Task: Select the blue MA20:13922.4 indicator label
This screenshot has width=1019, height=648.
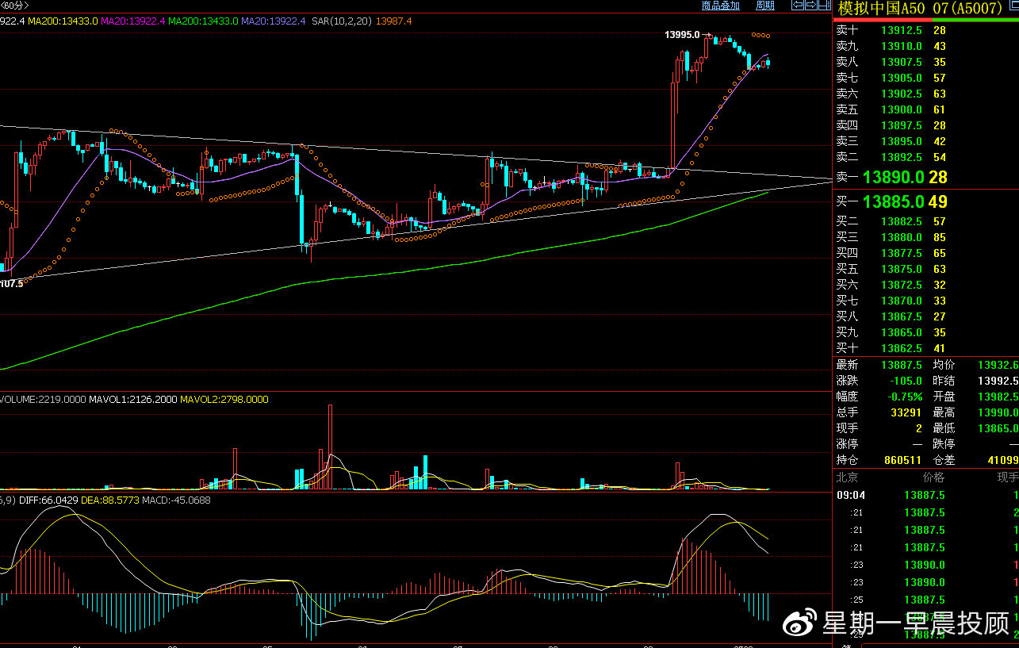Action: 273,21
